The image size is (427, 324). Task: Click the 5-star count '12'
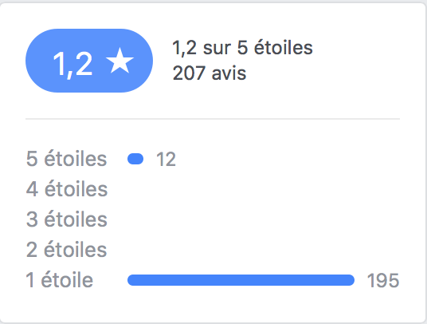click(x=166, y=160)
